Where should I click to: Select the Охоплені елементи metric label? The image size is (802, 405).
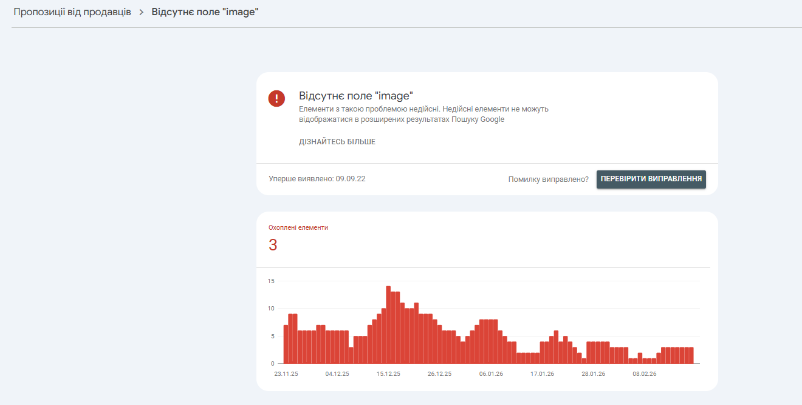[298, 228]
